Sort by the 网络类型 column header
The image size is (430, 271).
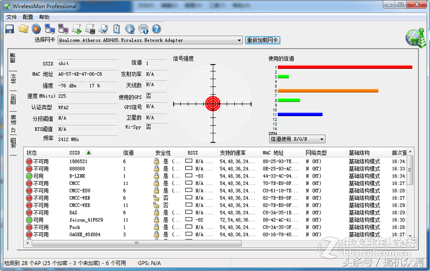coord(325,153)
